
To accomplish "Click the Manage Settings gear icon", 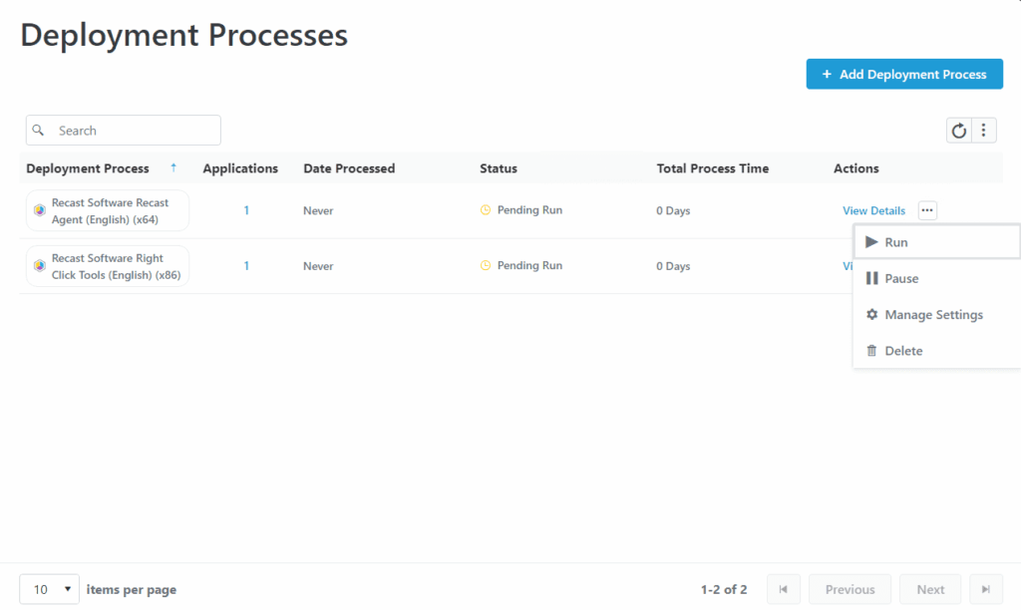I will [x=872, y=314].
